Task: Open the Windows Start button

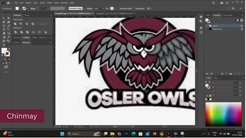Action: (62, 134)
